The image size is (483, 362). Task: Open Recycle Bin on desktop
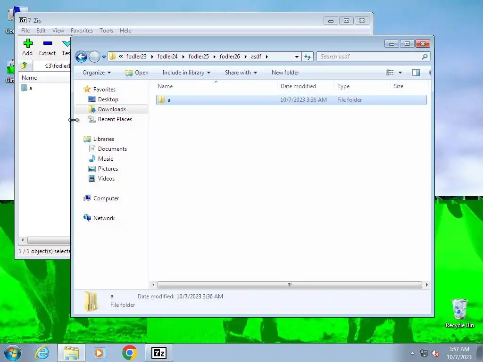[x=459, y=313]
